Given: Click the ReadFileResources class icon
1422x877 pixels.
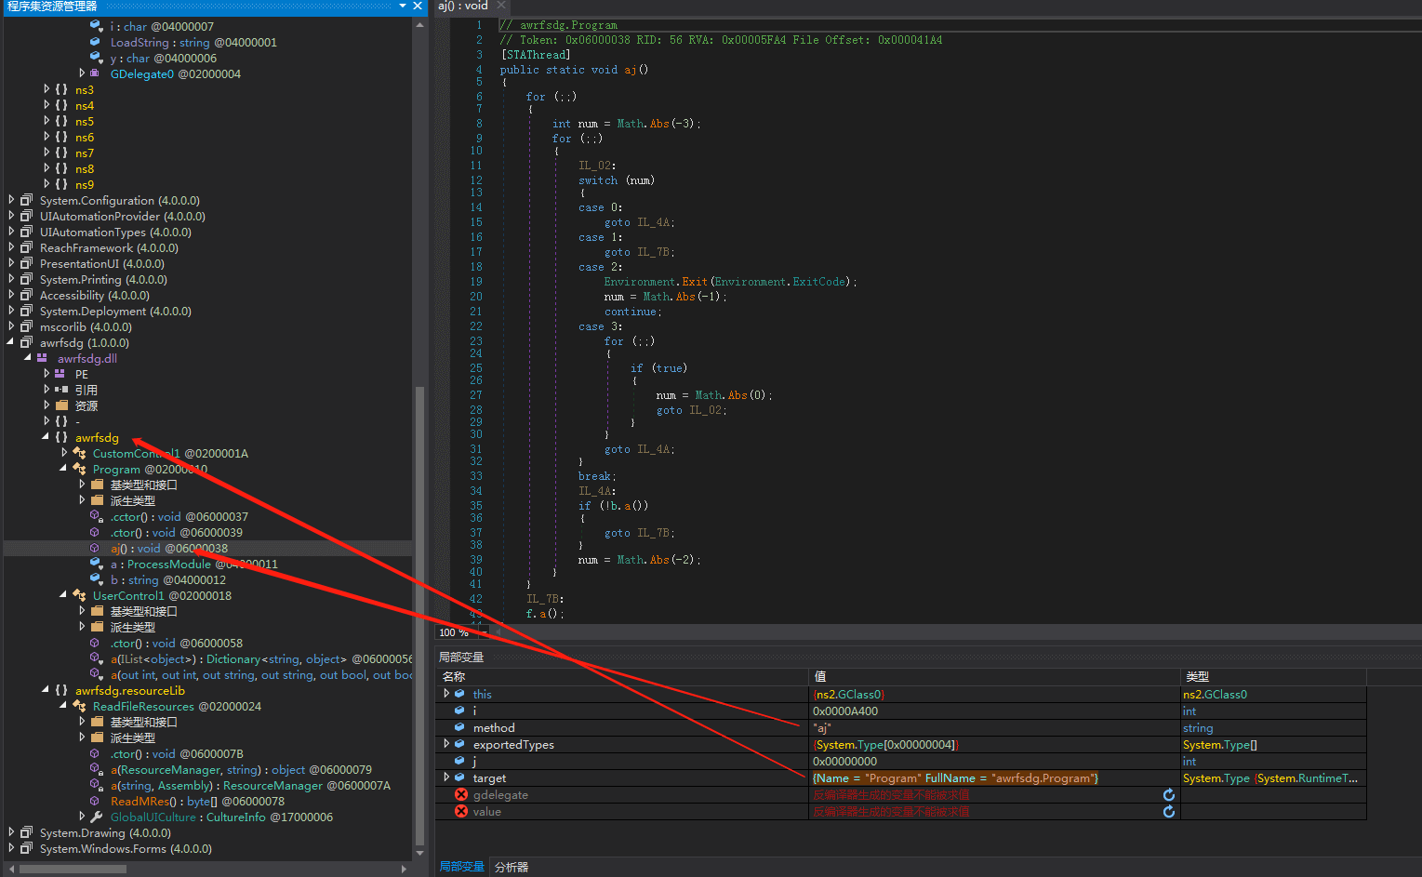Looking at the screenshot, I should 79,706.
